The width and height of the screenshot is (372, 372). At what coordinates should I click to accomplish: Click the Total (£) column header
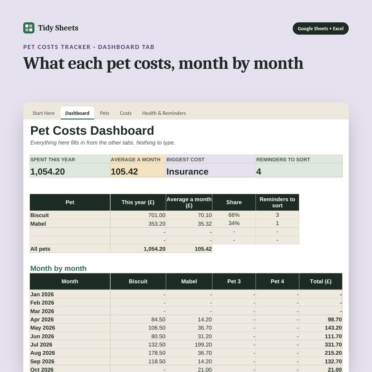[321, 282]
